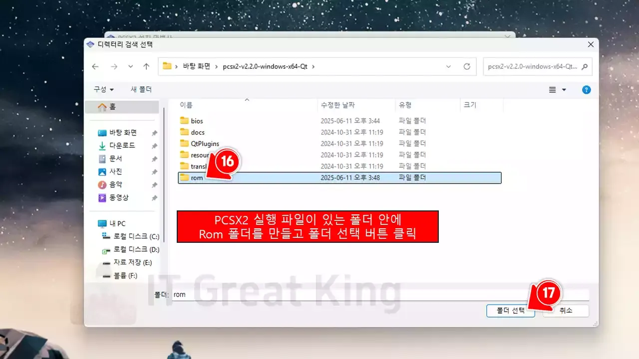Focus the search box for pcsx2 folder
This screenshot has width=639, height=359.
[532, 66]
